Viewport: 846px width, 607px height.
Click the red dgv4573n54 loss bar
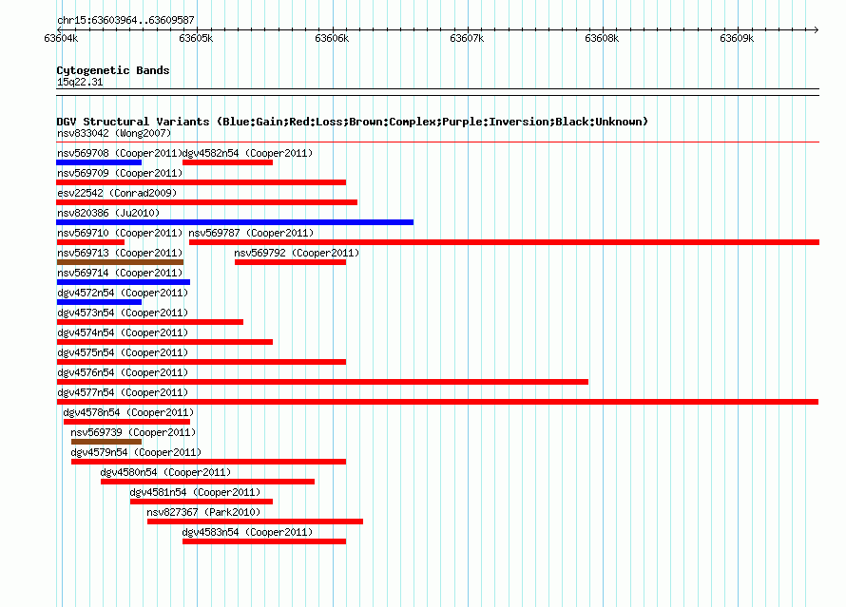pyautogui.click(x=149, y=322)
